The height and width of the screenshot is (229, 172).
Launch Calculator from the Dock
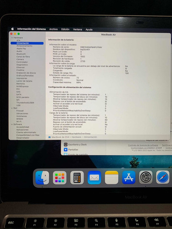point(77,178)
